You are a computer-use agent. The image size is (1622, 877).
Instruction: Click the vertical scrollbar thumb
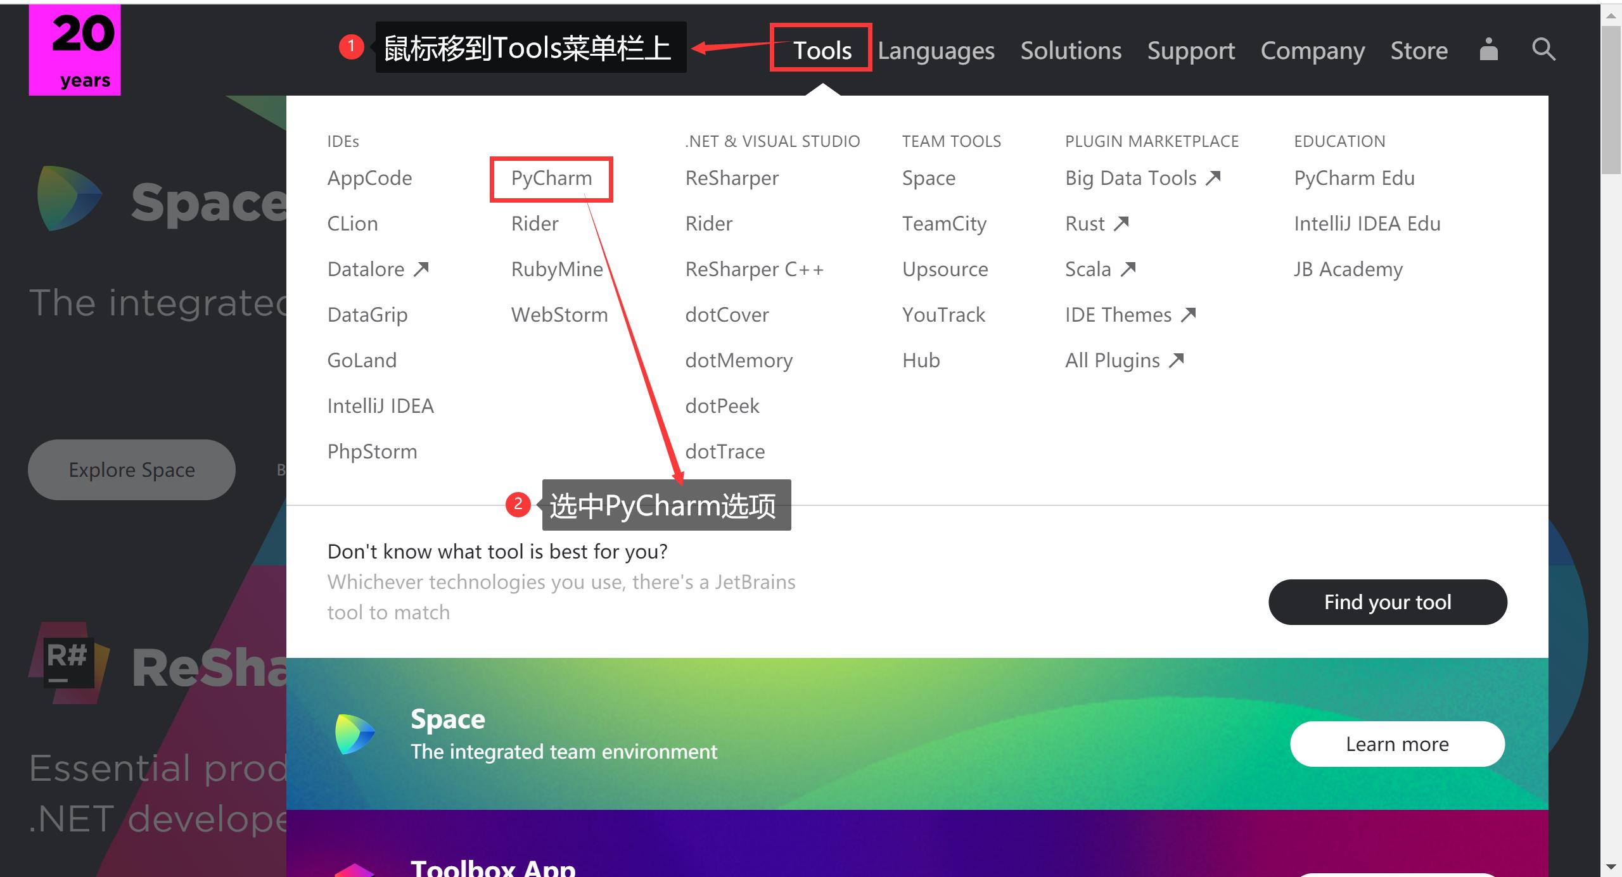pyautogui.click(x=1611, y=100)
